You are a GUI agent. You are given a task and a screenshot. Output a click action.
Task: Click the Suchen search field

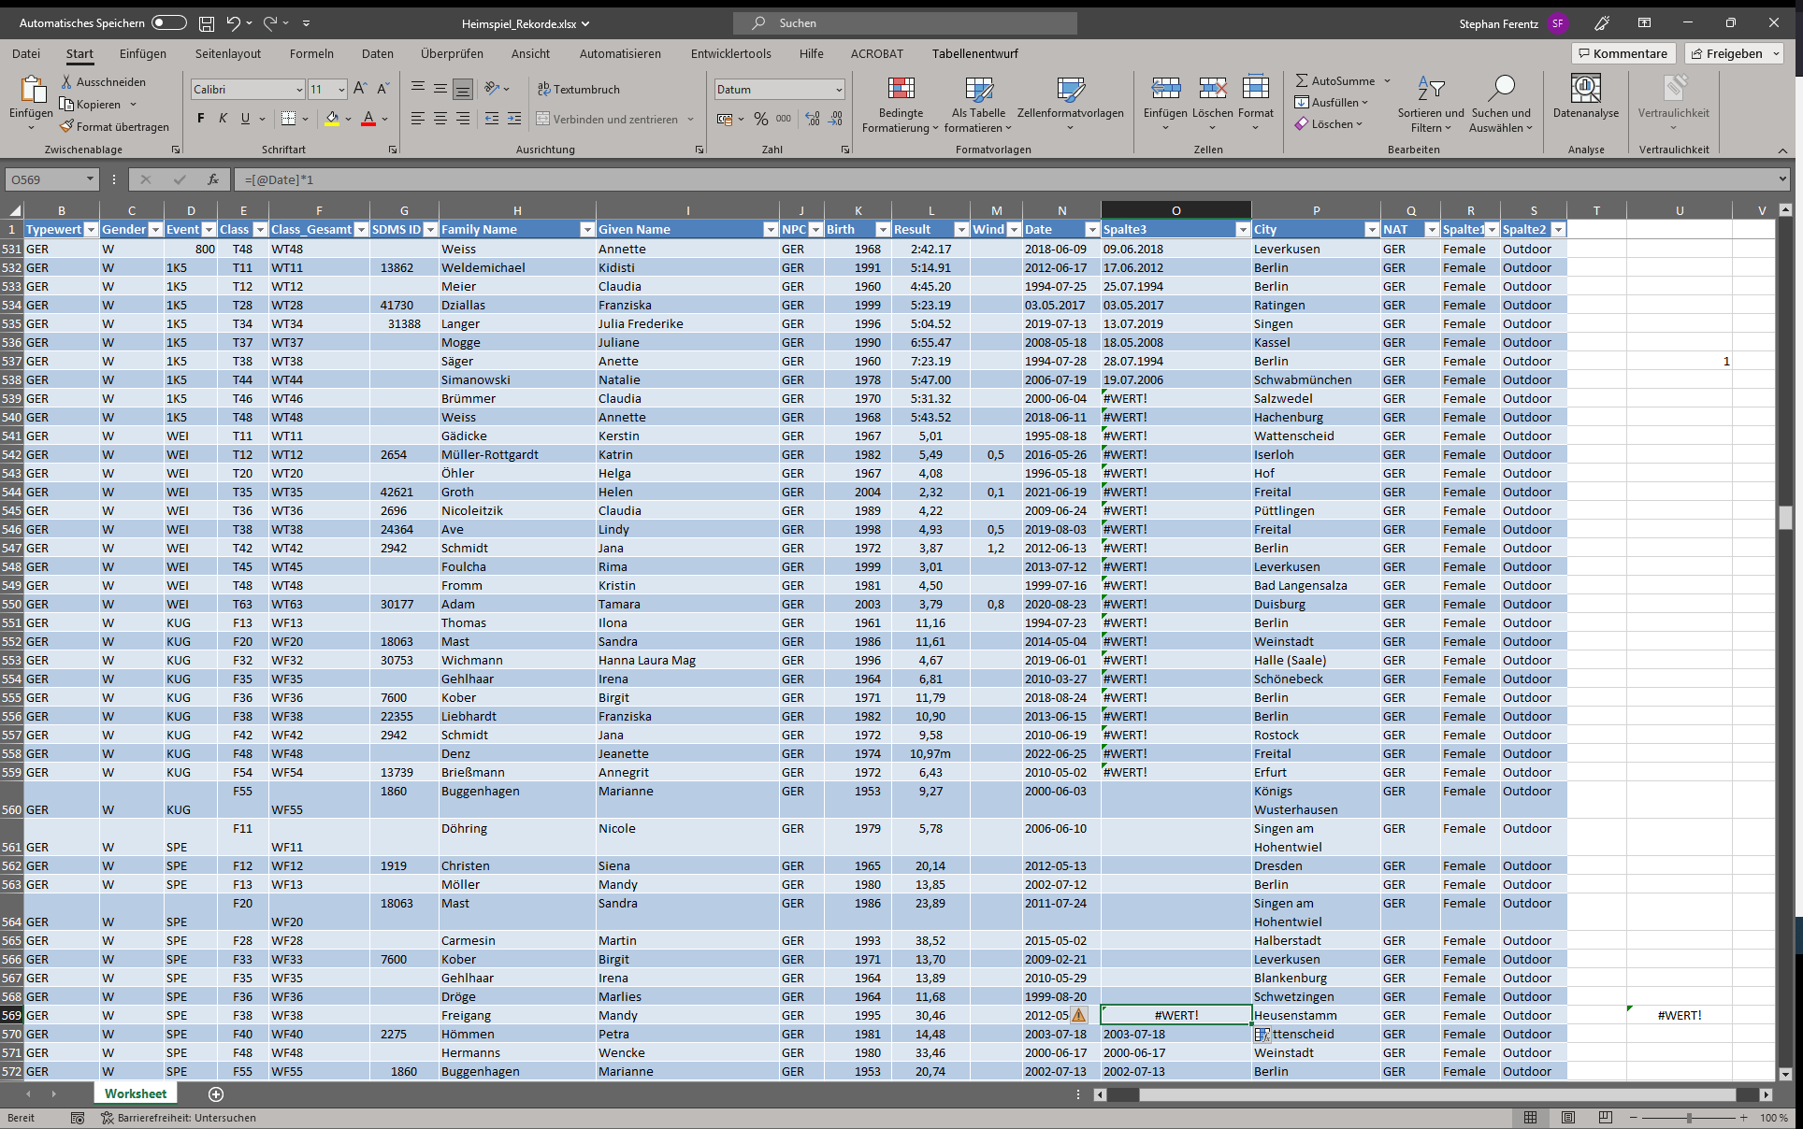(904, 22)
